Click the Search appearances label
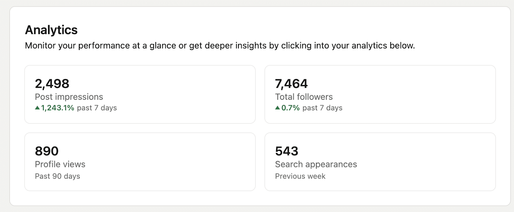This screenshot has height=212, width=514. [316, 164]
